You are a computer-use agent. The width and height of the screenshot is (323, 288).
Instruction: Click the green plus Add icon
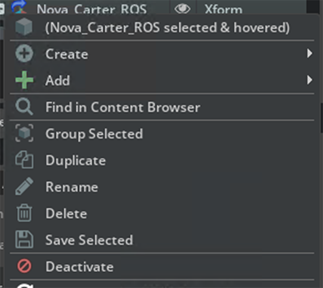(24, 81)
